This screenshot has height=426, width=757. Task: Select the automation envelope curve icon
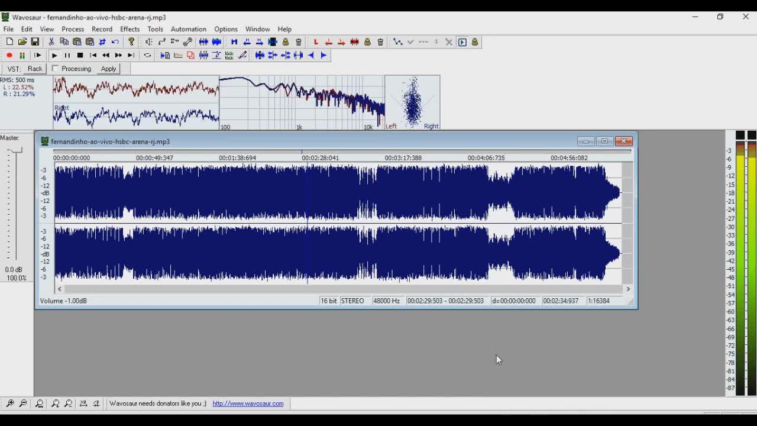(x=397, y=42)
